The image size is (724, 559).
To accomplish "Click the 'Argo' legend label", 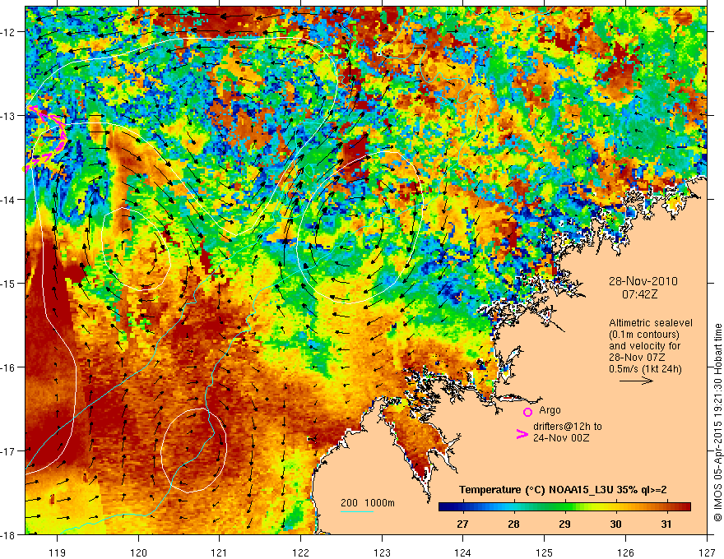I will point(550,410).
